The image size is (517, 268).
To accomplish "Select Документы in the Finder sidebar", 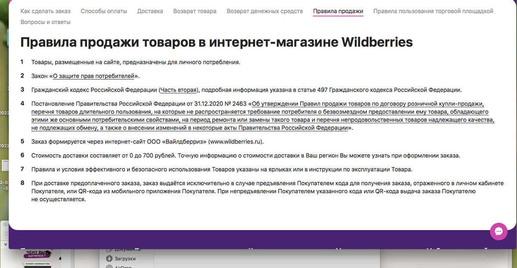I will point(128,250).
